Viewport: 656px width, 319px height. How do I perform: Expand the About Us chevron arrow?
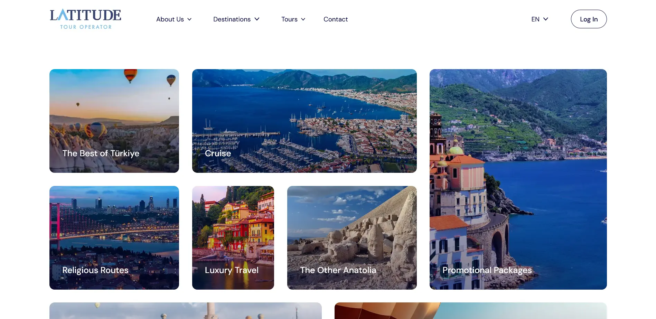pyautogui.click(x=189, y=19)
